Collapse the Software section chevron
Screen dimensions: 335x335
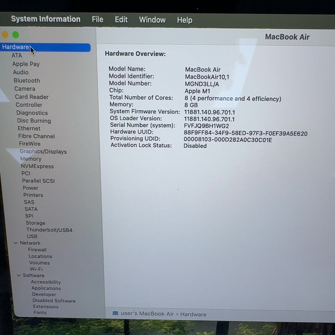[x=19, y=275]
